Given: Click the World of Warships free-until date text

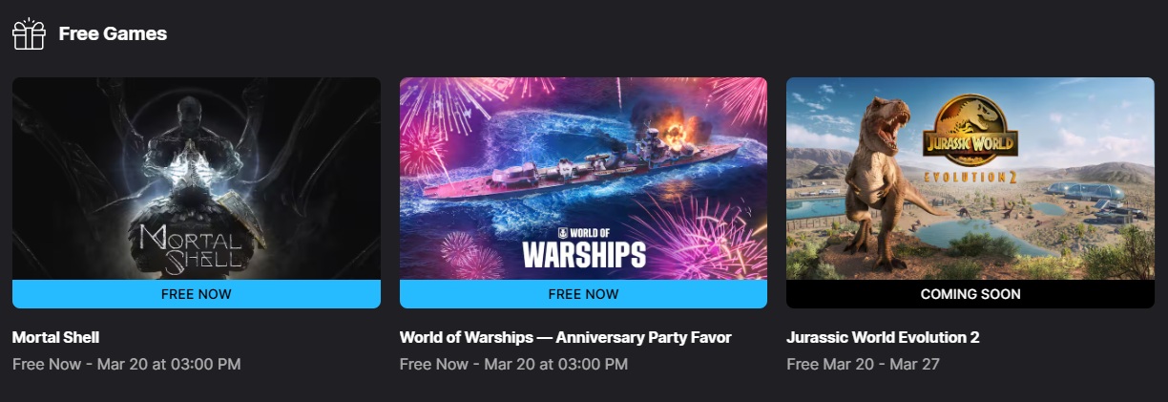Looking at the screenshot, I should click(x=513, y=364).
